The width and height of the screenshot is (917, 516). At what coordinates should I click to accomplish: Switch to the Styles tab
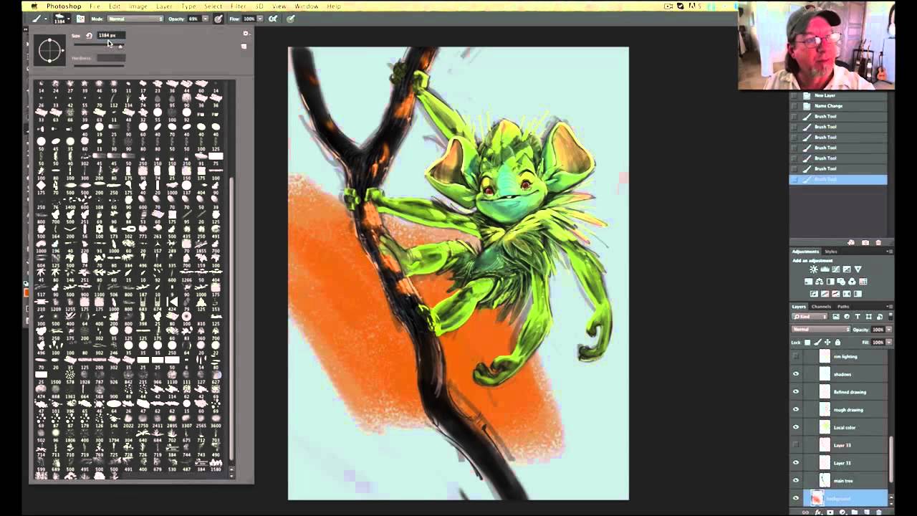(x=830, y=252)
